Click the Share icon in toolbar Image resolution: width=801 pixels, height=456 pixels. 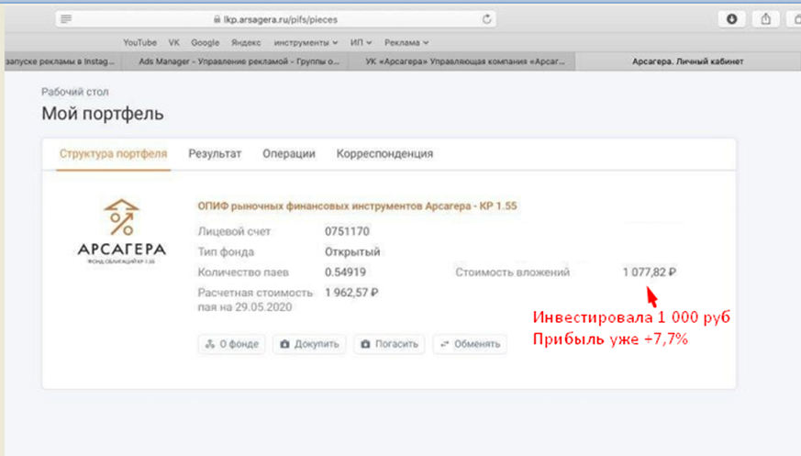(764, 18)
